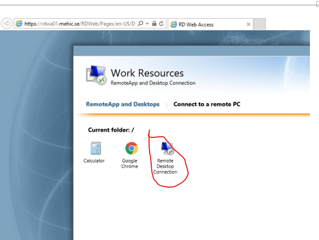Click the Remote Desktop Connection text label
The height and width of the screenshot is (240, 319).
[165, 166]
